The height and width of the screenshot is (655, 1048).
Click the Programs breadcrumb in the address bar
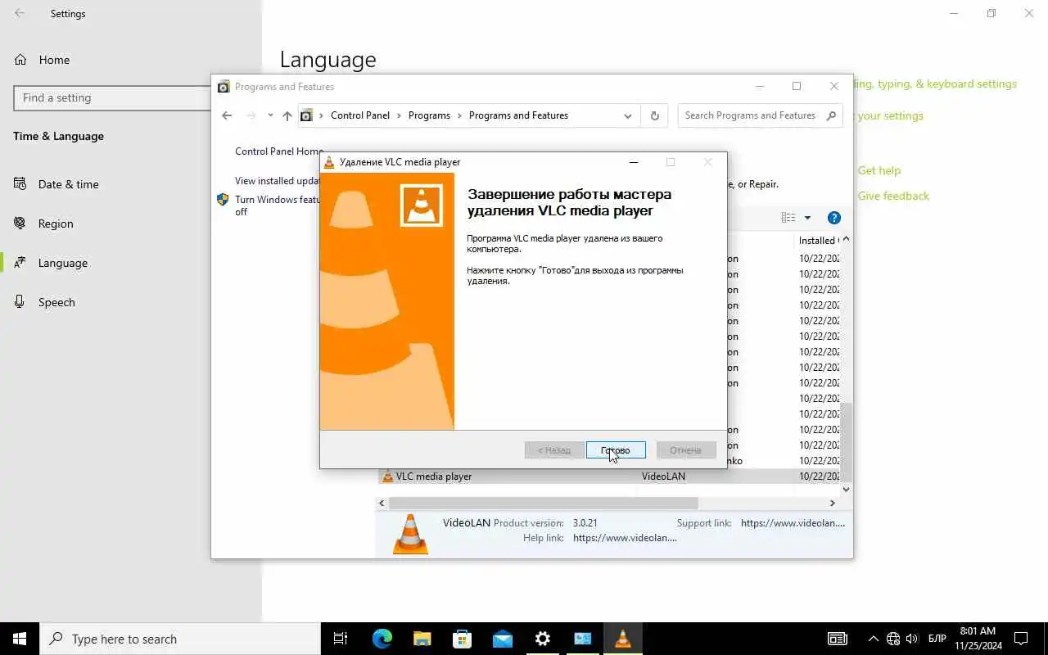[429, 115]
